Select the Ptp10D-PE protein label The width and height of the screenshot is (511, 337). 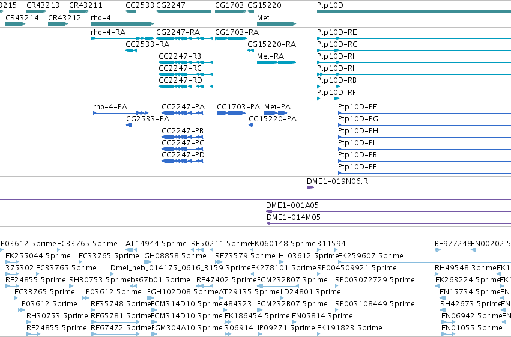pos(357,106)
